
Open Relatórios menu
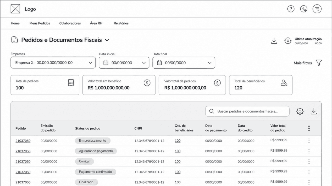(x=121, y=23)
